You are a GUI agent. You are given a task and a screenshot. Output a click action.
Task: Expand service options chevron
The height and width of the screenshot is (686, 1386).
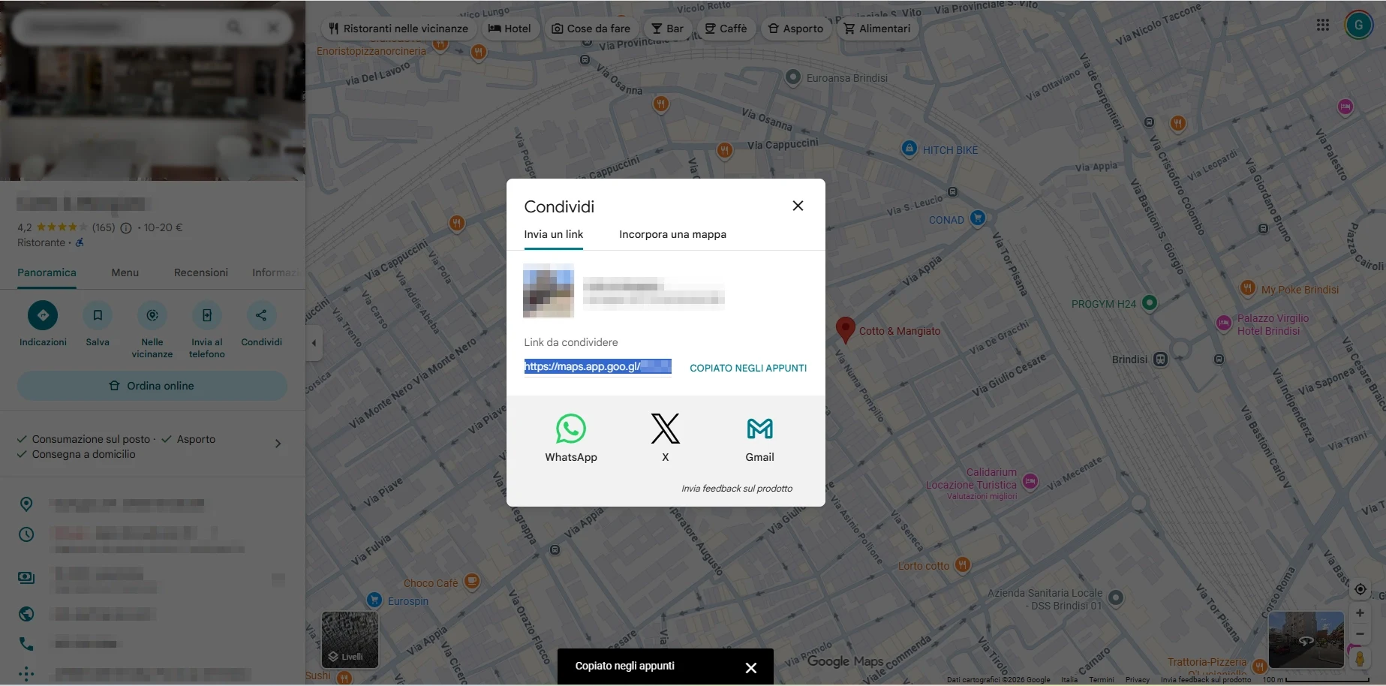[x=278, y=444]
